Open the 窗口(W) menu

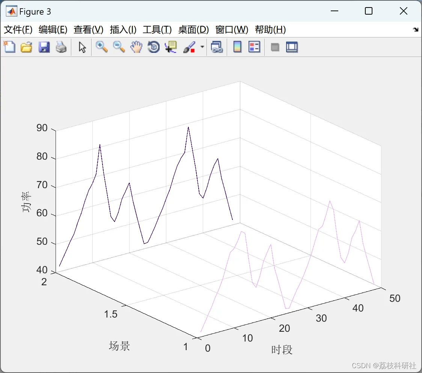click(232, 30)
